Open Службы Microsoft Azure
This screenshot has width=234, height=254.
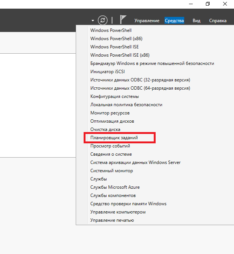point(115,187)
